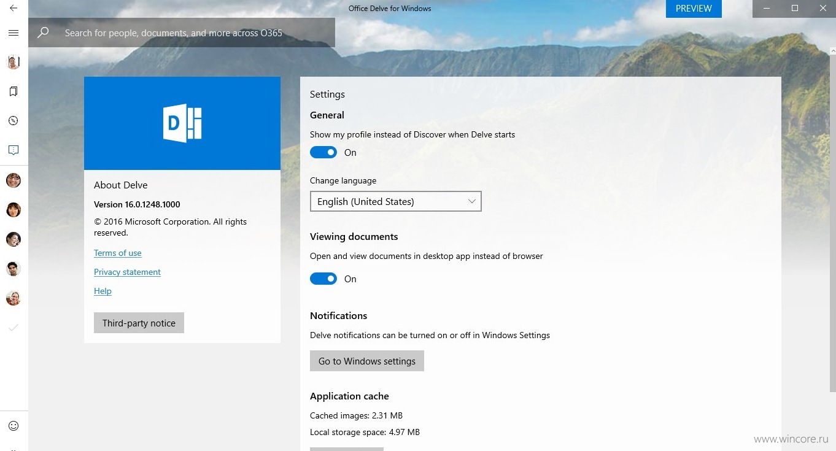836x451 pixels.
Task: Select fourth person avatar in people list
Action: point(14,269)
